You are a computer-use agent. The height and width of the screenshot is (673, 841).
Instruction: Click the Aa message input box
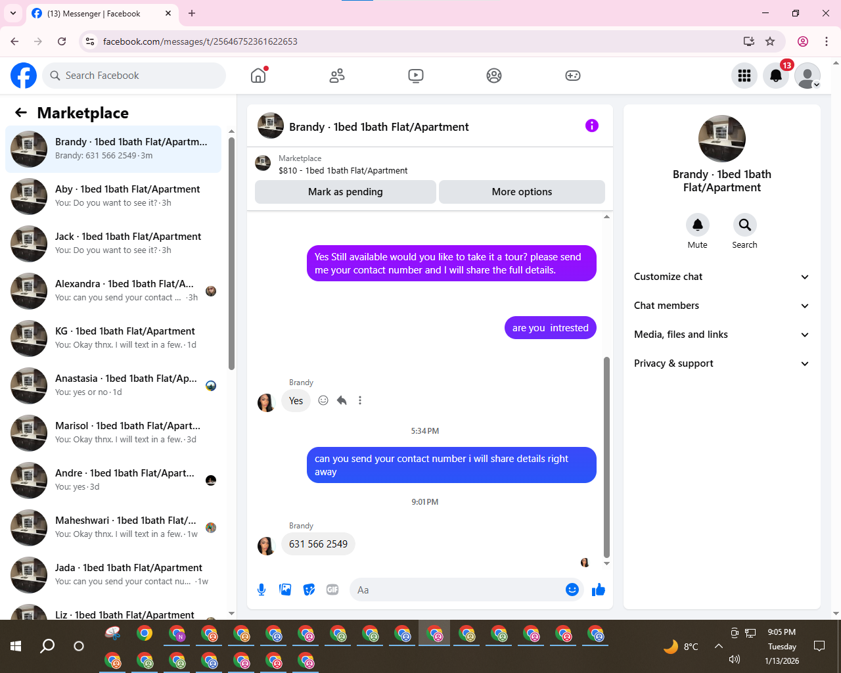coord(459,590)
